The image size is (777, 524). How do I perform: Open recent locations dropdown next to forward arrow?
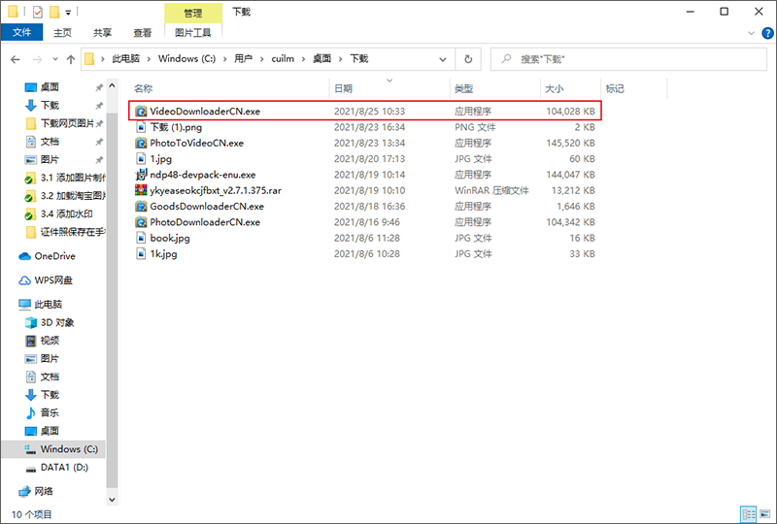(55, 59)
